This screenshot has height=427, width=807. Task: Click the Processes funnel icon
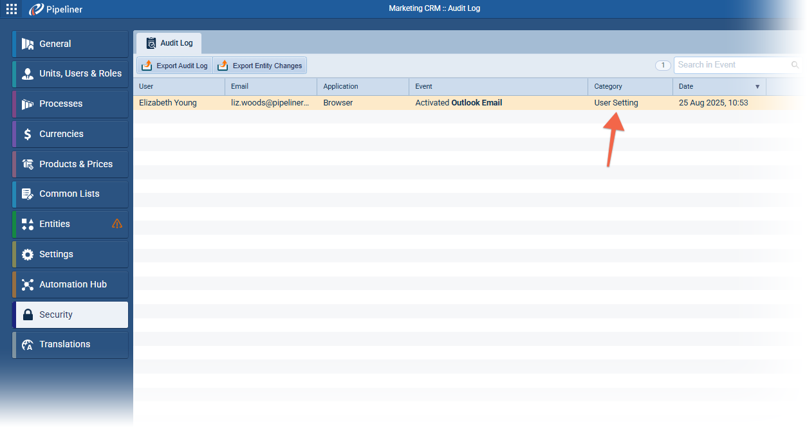[x=28, y=104]
